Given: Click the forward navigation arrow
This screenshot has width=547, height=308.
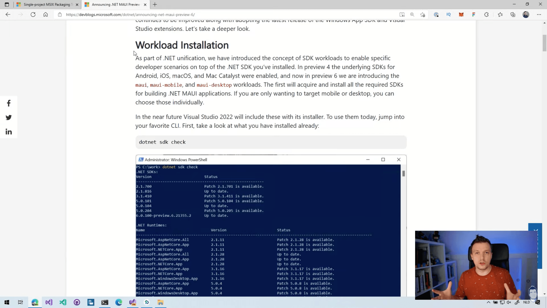Looking at the screenshot, I should [x=21, y=15].
